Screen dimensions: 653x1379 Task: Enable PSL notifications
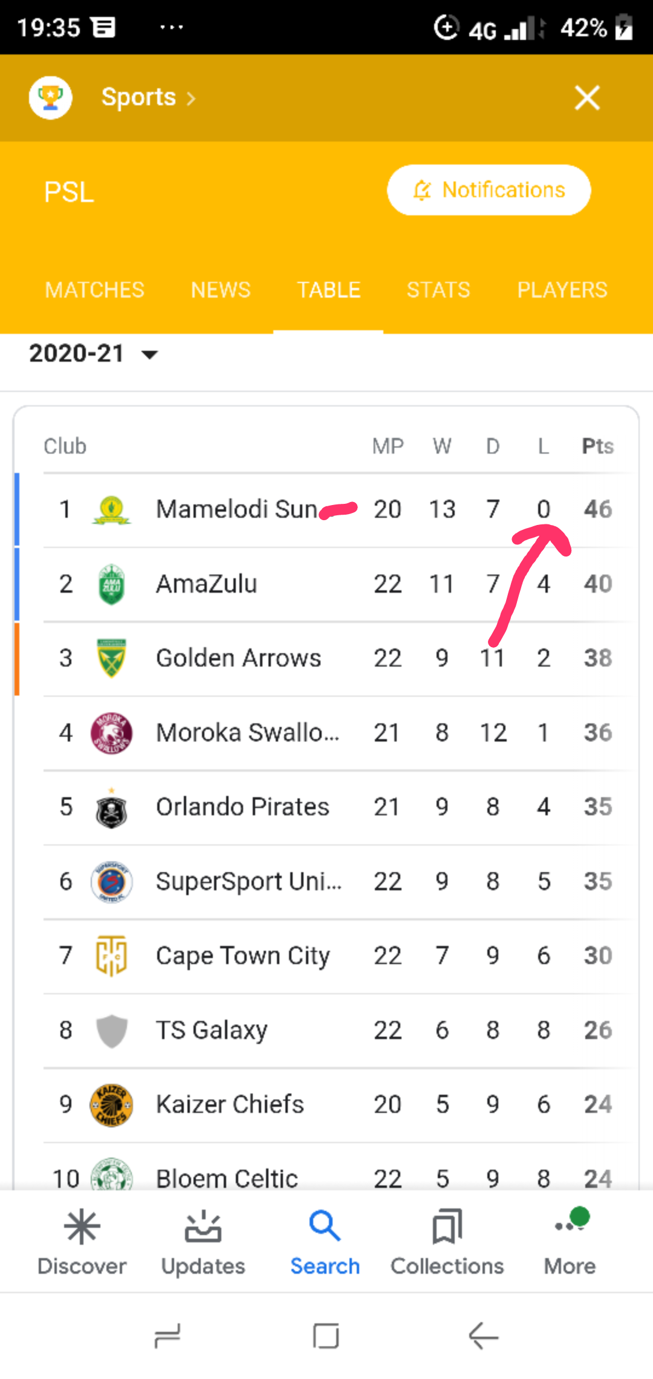(489, 190)
